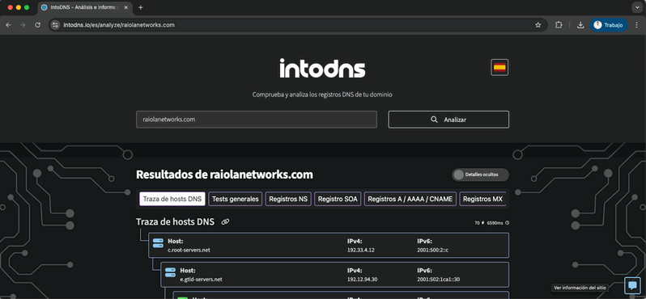Select the Registros NS tab
The image size is (646, 299).
pos(288,199)
